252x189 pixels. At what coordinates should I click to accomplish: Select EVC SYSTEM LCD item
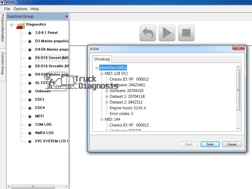click(x=52, y=141)
